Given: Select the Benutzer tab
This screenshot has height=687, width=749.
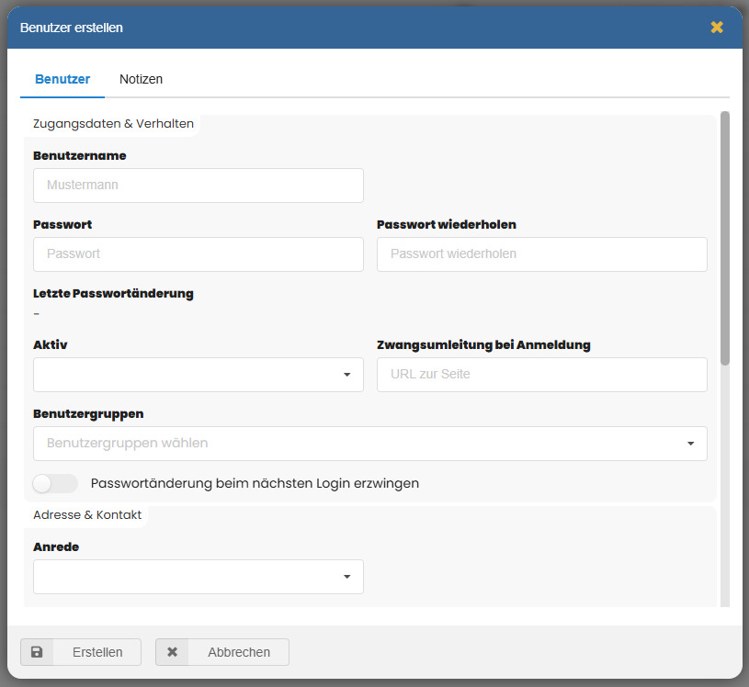Looking at the screenshot, I should (62, 79).
